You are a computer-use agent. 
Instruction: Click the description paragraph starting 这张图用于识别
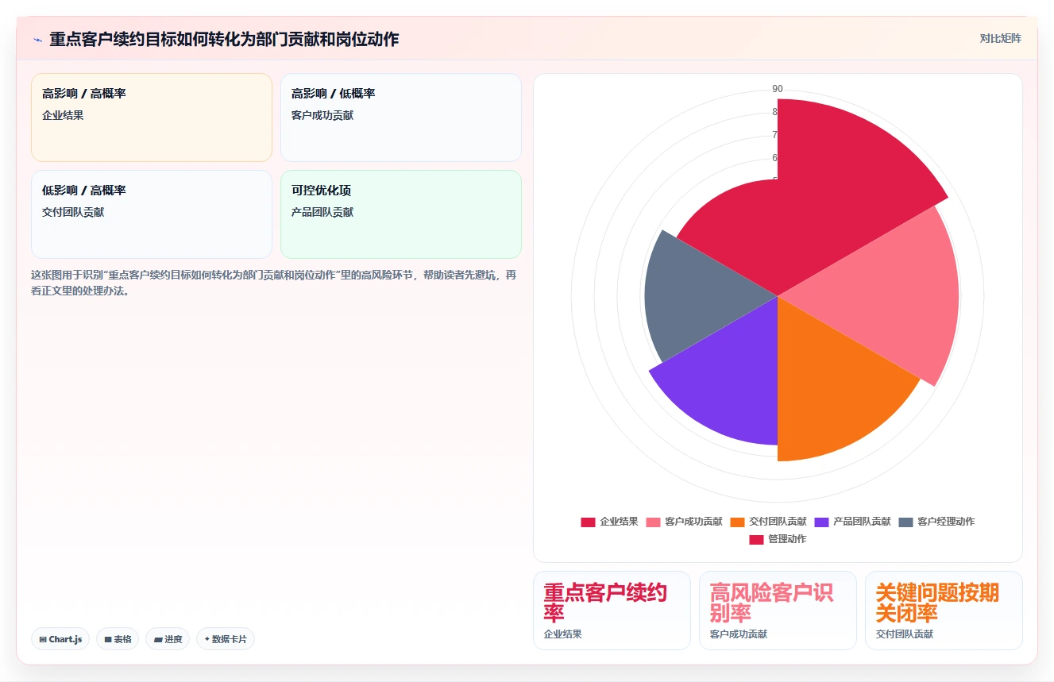click(x=274, y=283)
